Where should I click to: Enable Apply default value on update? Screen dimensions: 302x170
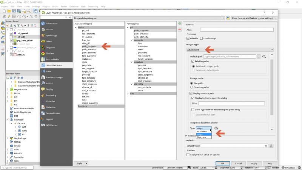[188, 155]
